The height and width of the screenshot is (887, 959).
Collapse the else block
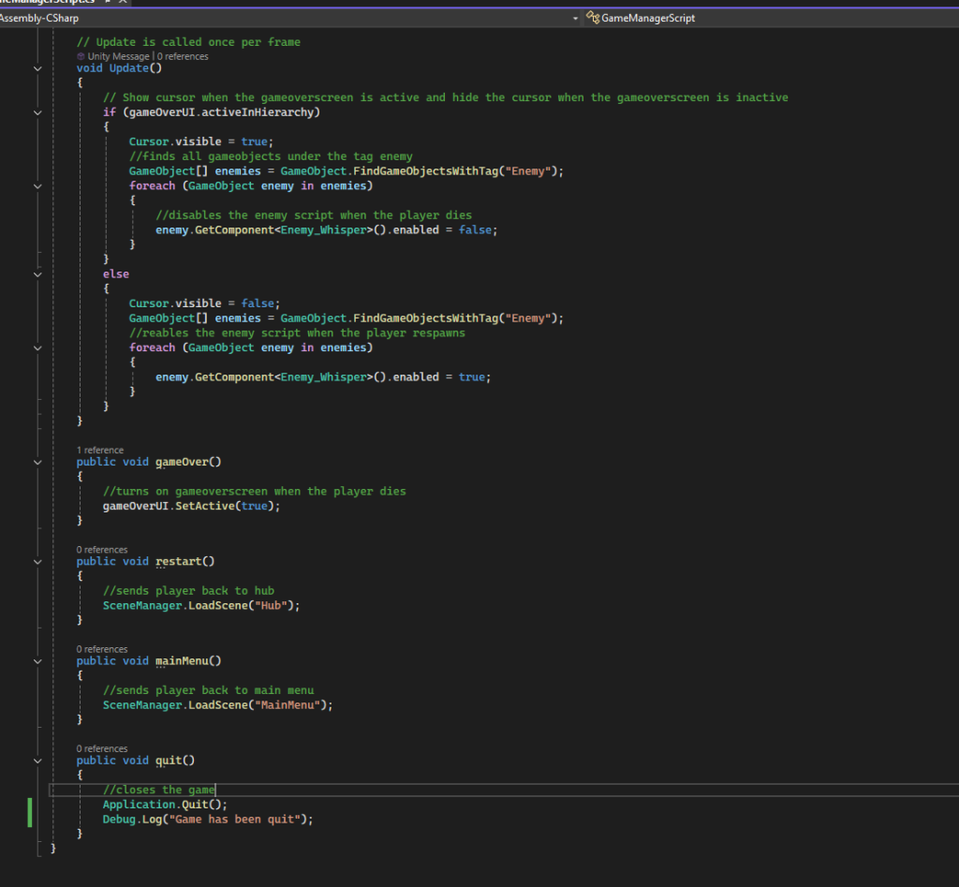click(37, 274)
